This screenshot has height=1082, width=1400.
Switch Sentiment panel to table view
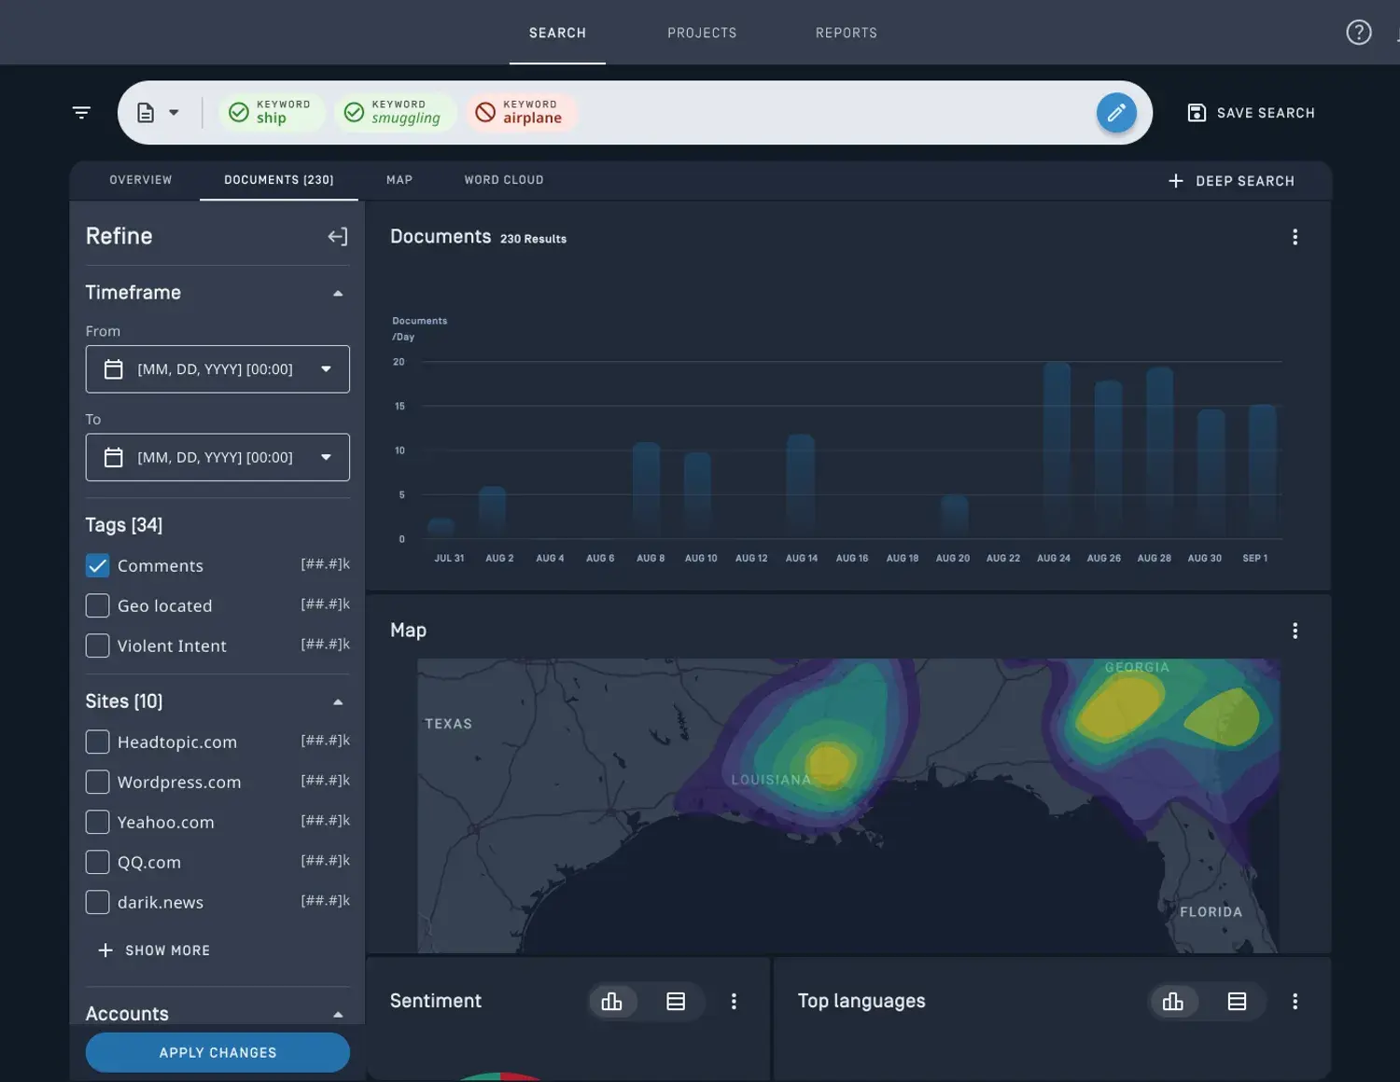(676, 1001)
